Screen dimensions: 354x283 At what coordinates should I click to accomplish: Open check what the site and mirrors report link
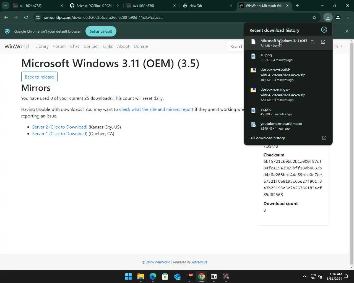point(156,109)
